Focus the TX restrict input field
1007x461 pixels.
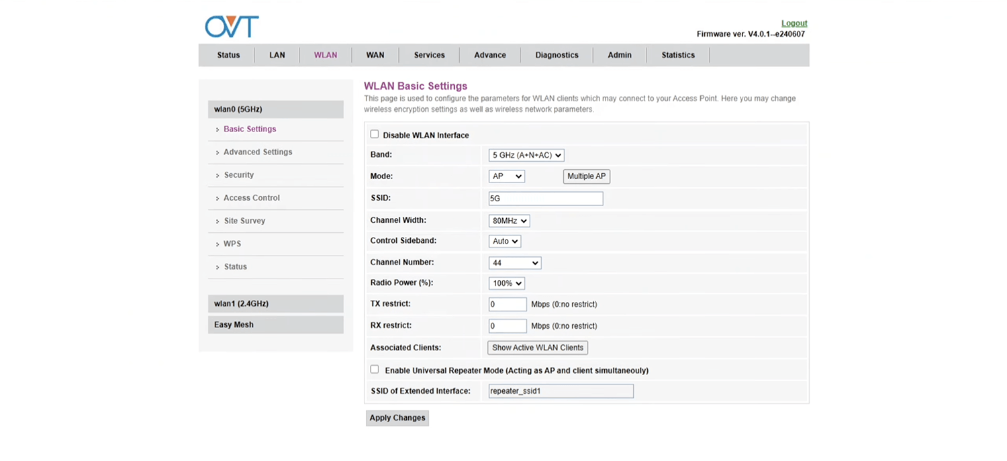[508, 305]
